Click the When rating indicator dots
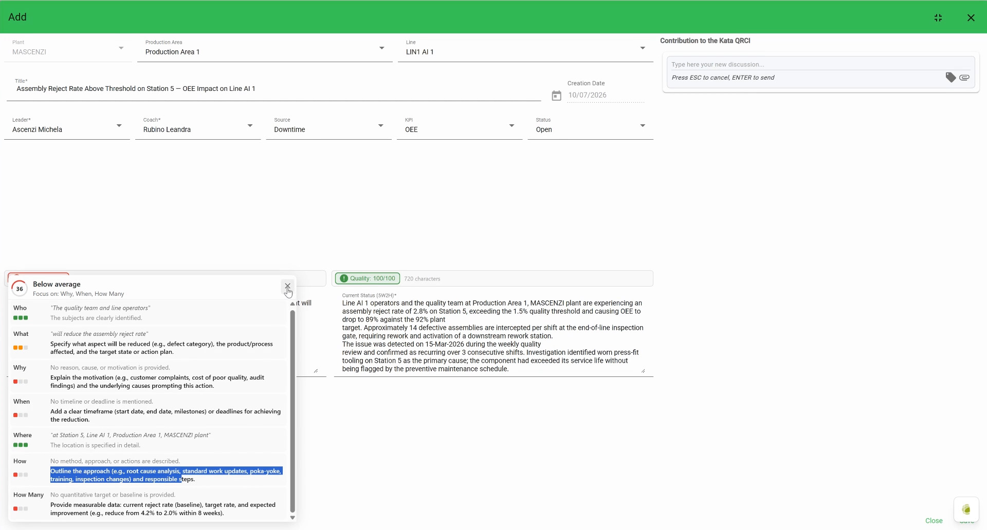The height and width of the screenshot is (530, 987). 21,415
